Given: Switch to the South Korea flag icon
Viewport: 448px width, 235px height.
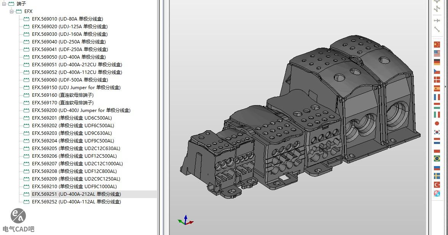Looking at the screenshot, I should click(437, 132).
